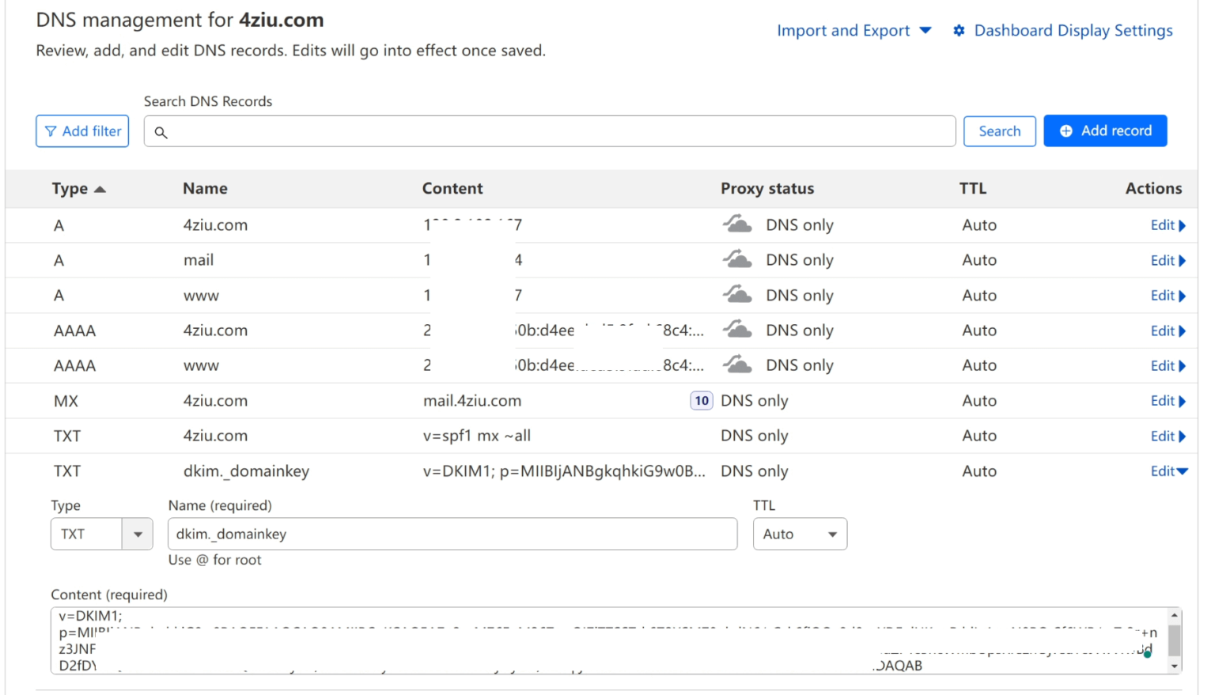Click the magnifier icon in the search box
The image size is (1215, 695).
pyautogui.click(x=161, y=132)
